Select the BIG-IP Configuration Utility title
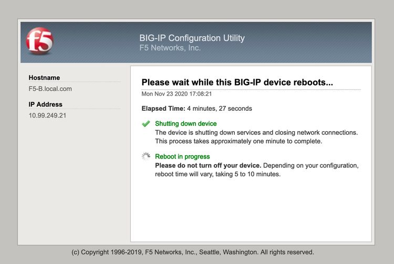Image resolution: width=394 pixels, height=264 pixels. 192,38
